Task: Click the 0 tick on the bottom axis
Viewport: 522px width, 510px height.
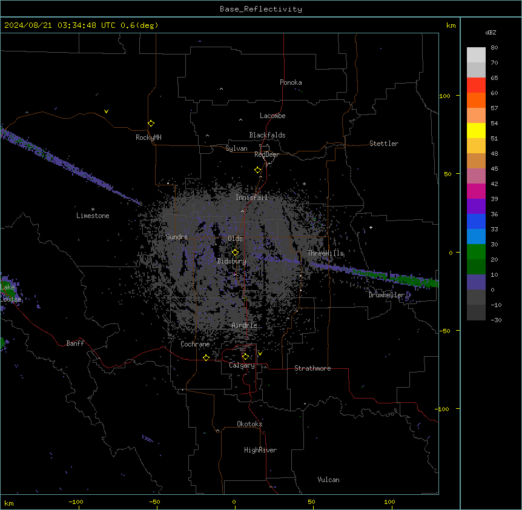Action: click(234, 502)
